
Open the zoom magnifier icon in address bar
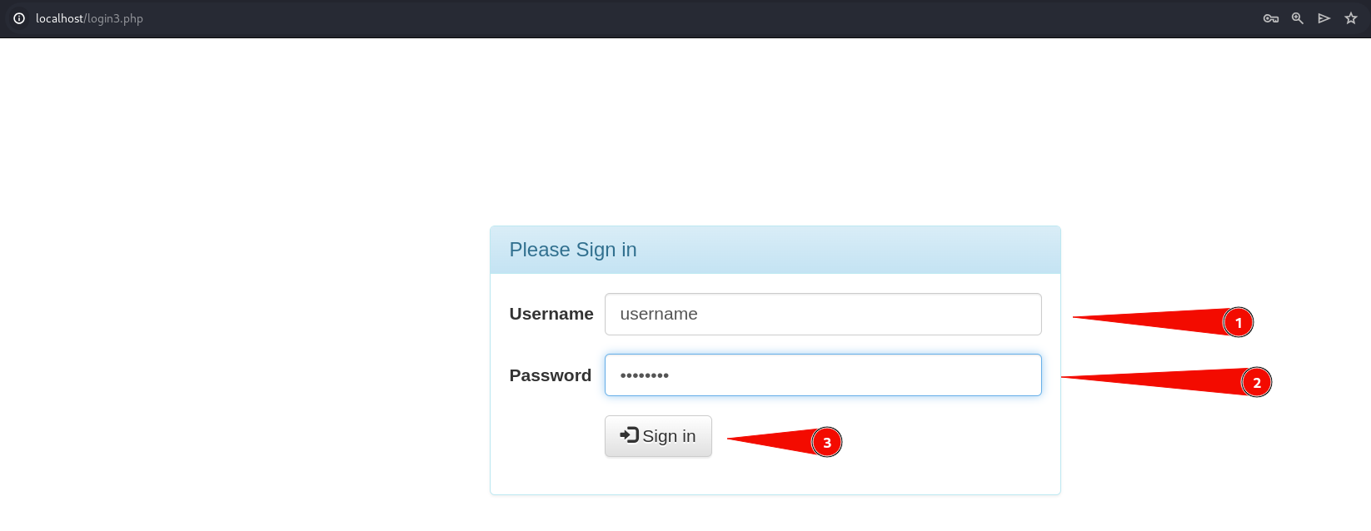[1298, 18]
